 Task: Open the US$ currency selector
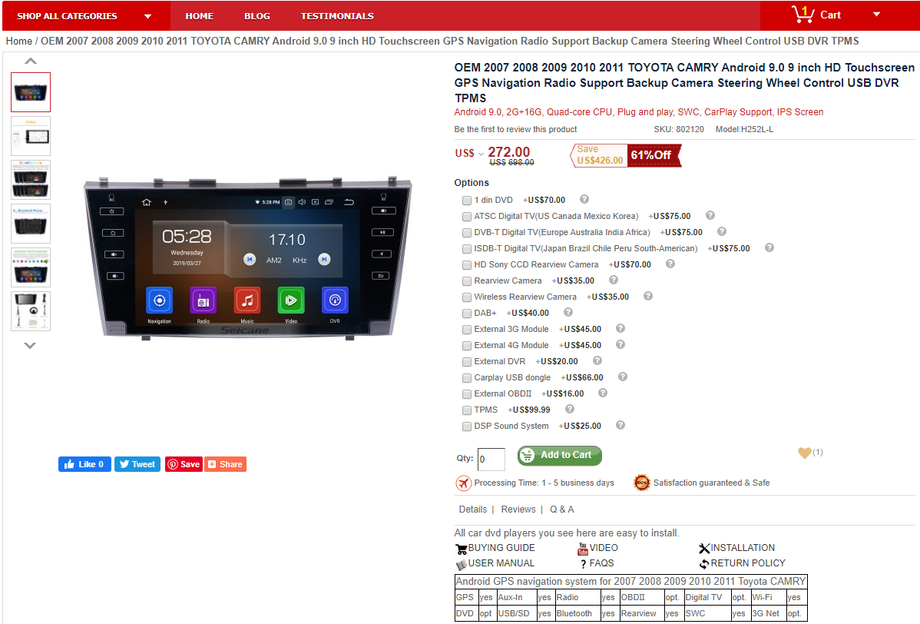(469, 153)
